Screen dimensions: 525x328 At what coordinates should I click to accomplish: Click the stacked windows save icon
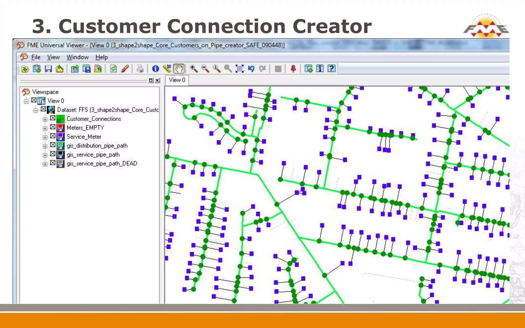[x=87, y=69]
